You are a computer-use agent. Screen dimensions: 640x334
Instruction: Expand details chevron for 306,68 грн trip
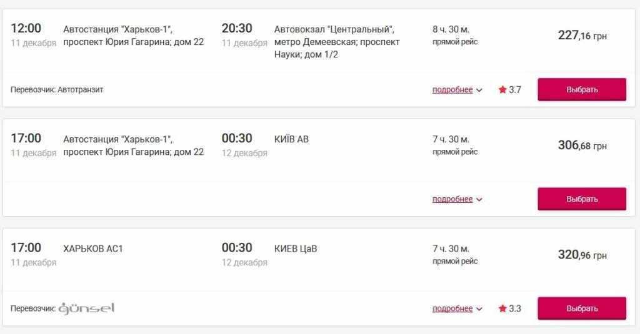tap(479, 199)
